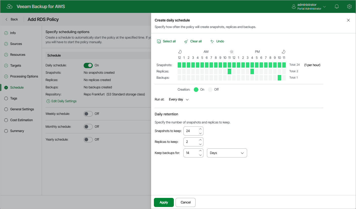The width and height of the screenshot is (356, 209).
Task: Decrease the Keep backups for value
Action: 200,155
